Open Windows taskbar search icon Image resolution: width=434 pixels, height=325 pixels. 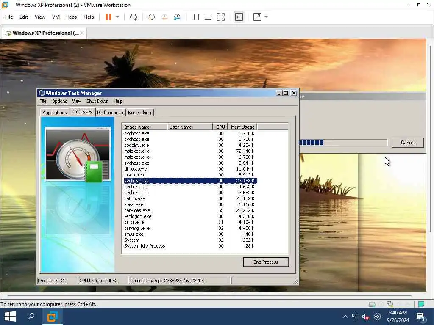click(31, 317)
